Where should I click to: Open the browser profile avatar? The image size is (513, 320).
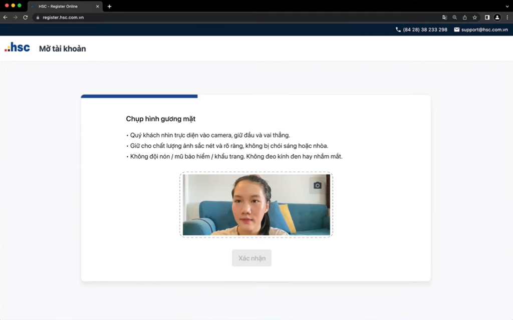tap(497, 18)
